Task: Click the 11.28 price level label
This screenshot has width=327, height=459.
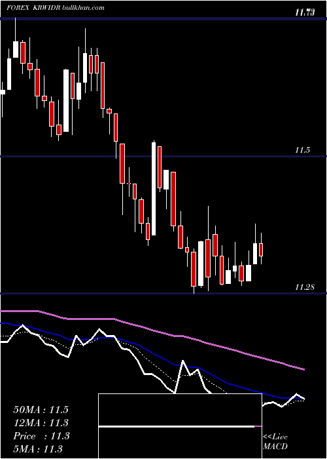Action: tap(305, 287)
